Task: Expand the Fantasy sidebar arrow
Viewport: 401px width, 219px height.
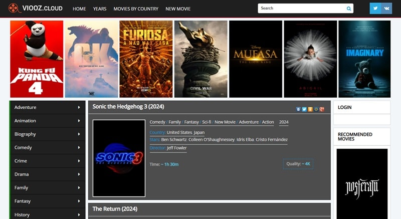Action: 79,201
